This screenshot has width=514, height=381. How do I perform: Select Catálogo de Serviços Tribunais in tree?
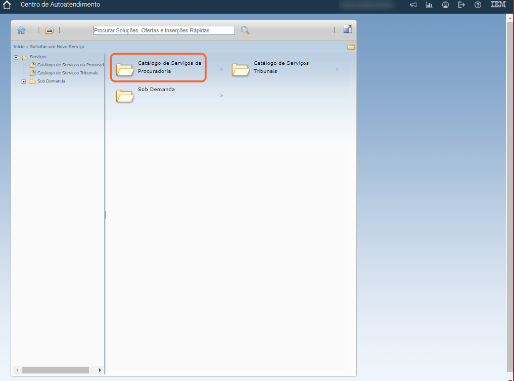[67, 73]
